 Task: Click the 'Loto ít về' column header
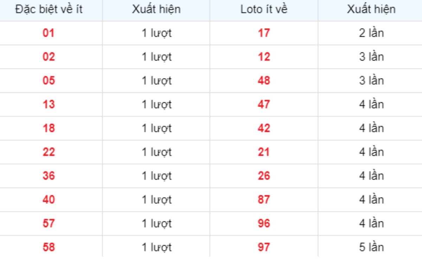coord(264,10)
